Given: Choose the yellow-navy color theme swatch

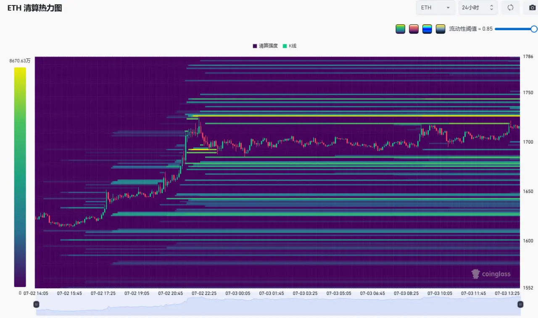Looking at the screenshot, I should pyautogui.click(x=440, y=29).
